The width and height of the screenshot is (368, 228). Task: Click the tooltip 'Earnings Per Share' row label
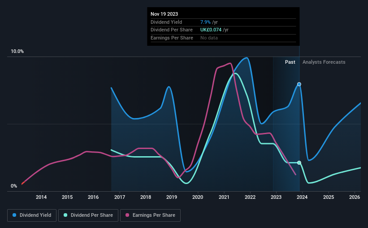(x=172, y=38)
